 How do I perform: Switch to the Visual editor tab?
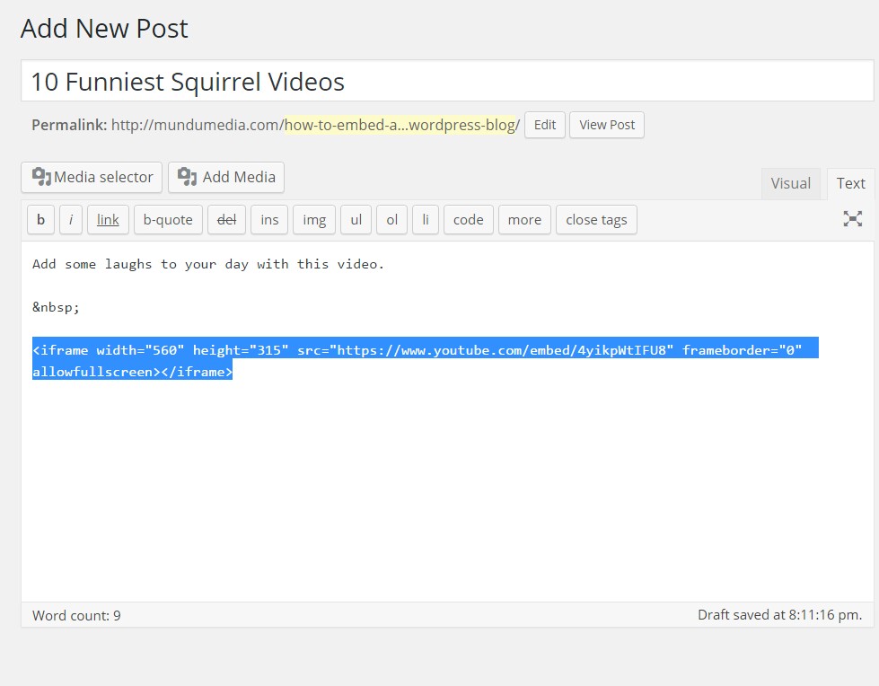pyautogui.click(x=790, y=183)
